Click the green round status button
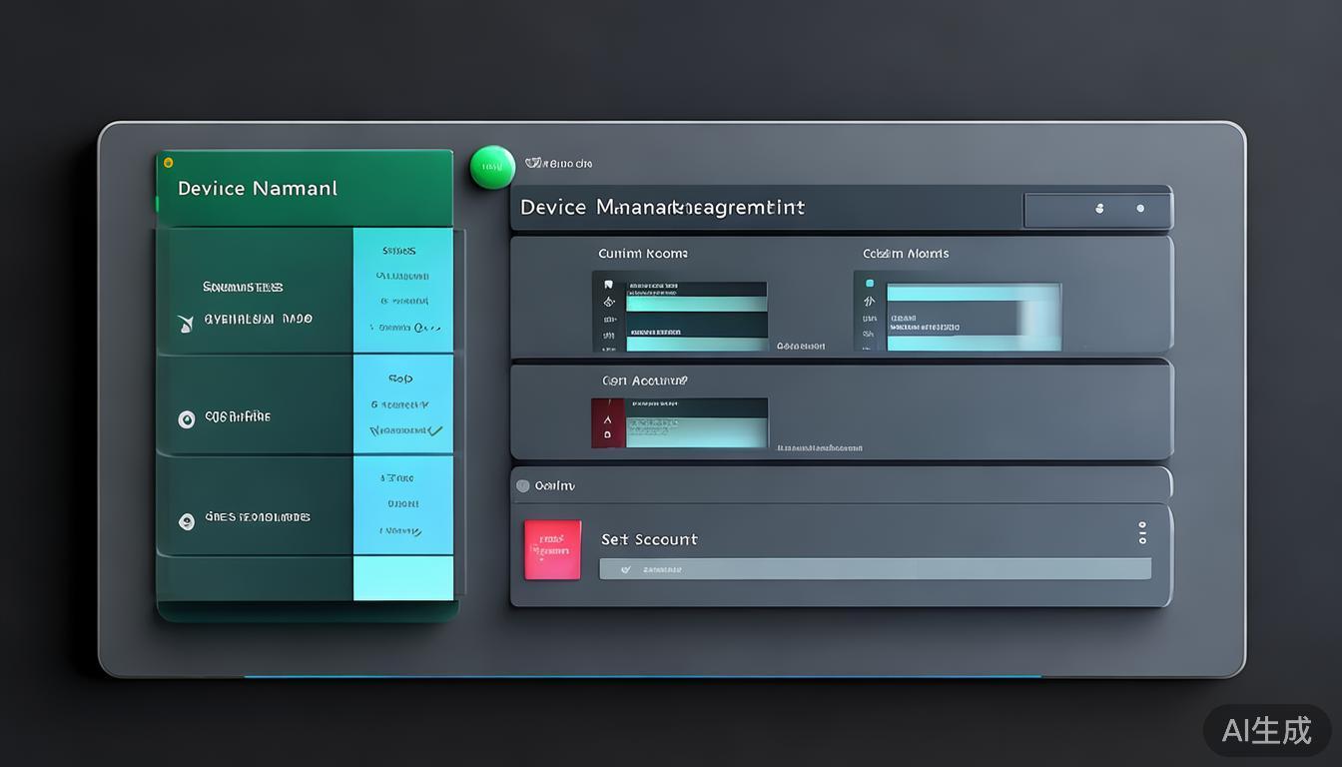1342x767 pixels. [492, 168]
